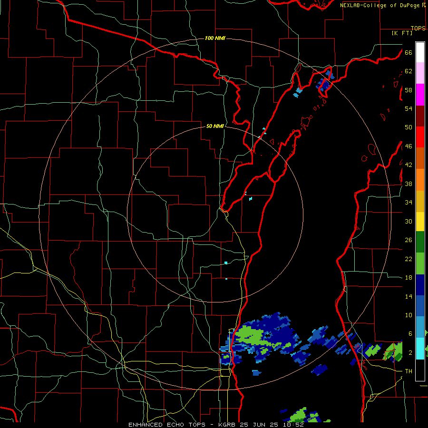The image size is (428, 428).
Task: Click the magenta legend swatch
Action: (420, 95)
